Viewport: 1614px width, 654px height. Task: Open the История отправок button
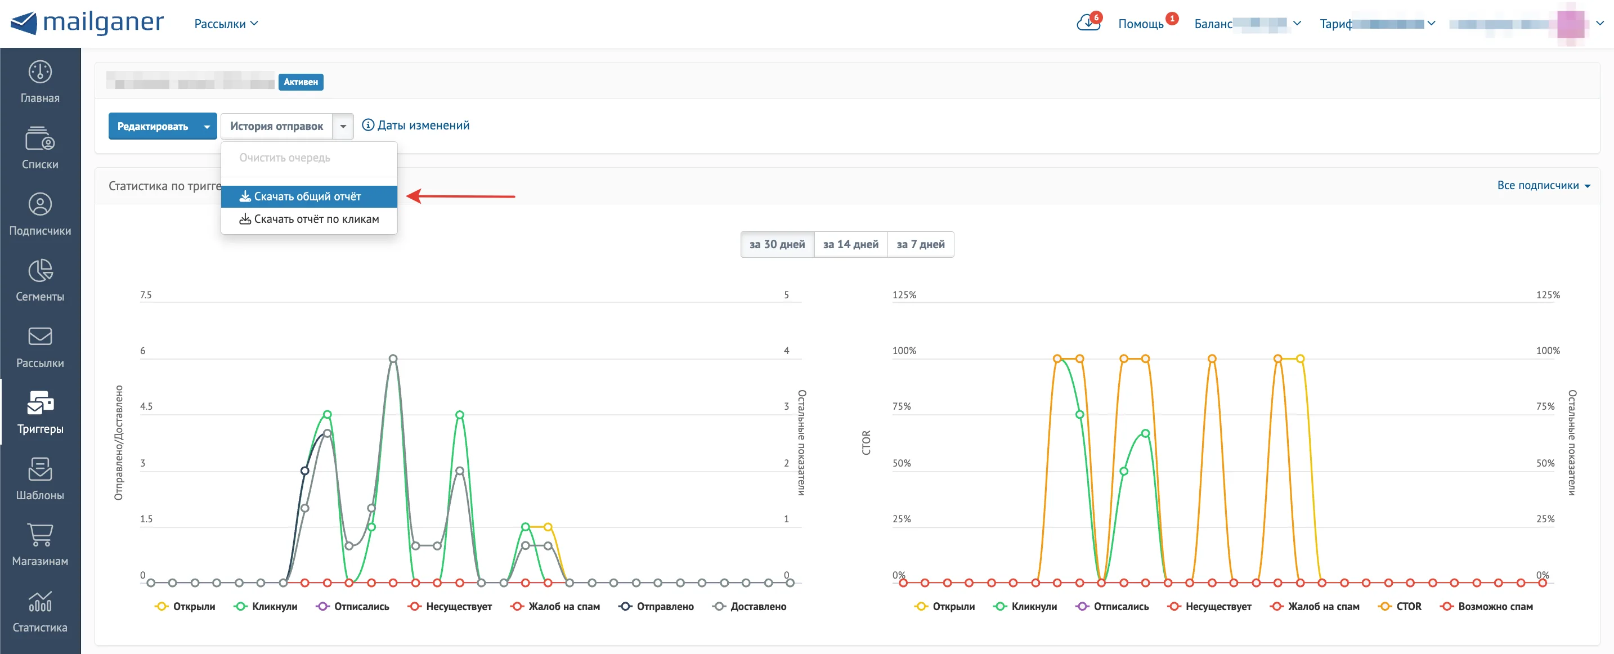pos(276,127)
